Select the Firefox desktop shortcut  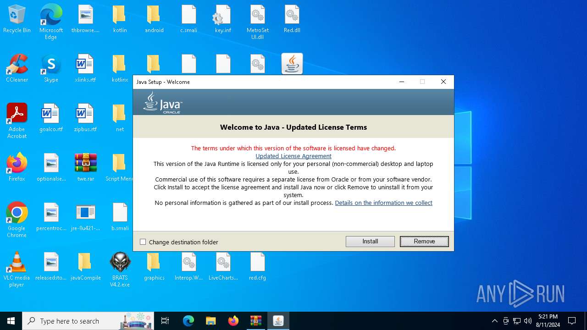point(17,168)
